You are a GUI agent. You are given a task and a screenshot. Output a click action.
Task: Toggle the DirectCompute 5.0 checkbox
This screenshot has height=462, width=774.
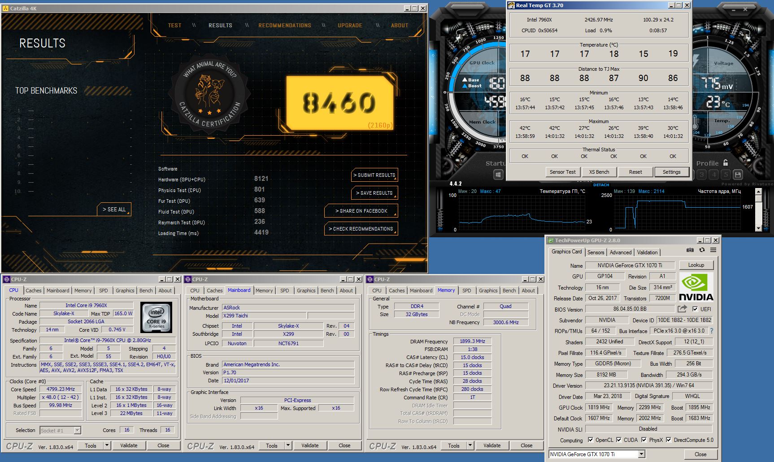click(669, 440)
